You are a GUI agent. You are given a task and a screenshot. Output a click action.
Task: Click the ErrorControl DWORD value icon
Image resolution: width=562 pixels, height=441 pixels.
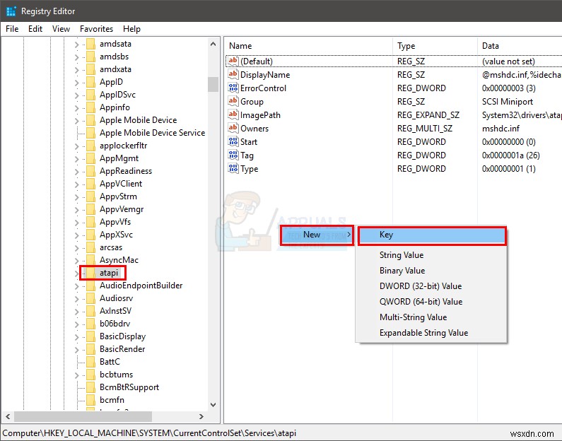click(233, 88)
